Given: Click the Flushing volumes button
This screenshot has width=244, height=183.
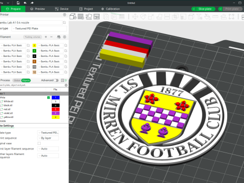Looking at the screenshot, I should pos(33,37).
